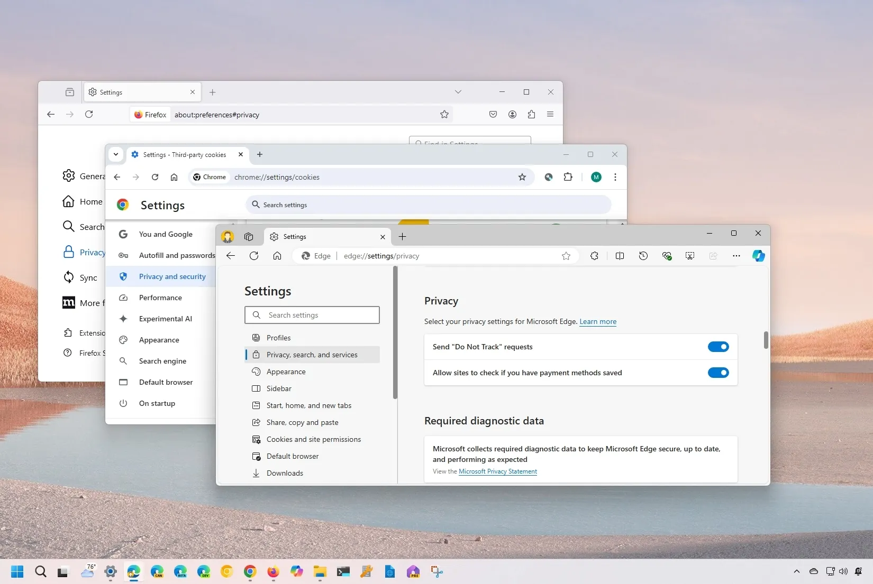Open Home section in Firefox settings

[83, 201]
